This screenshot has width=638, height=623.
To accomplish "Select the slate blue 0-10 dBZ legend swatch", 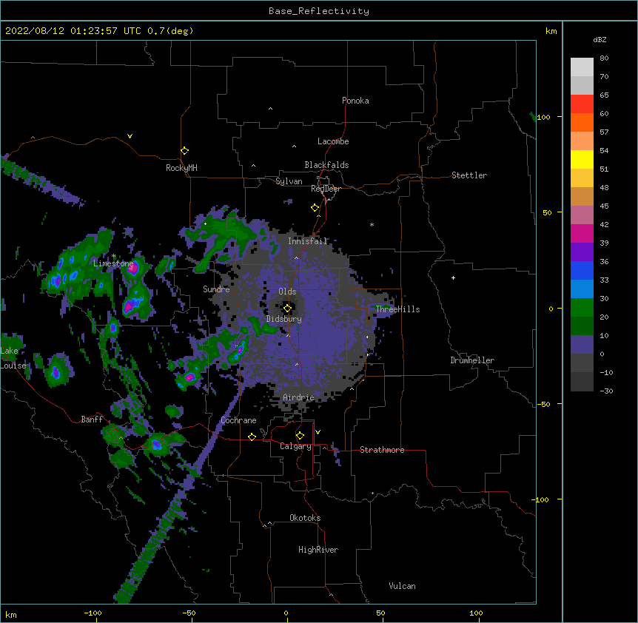I will [582, 345].
